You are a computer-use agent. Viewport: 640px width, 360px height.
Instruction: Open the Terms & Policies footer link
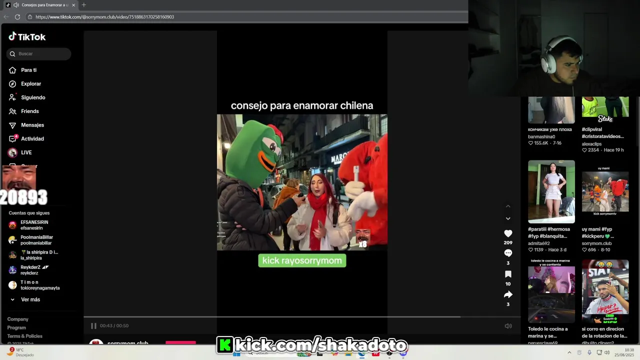tap(24, 336)
